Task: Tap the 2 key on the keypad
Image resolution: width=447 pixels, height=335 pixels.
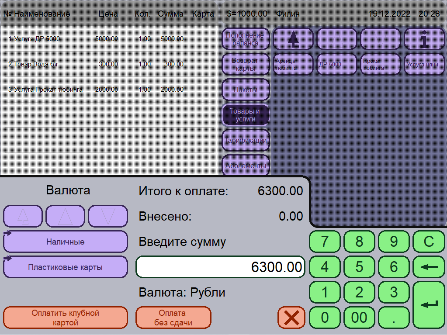Action: coord(359,292)
